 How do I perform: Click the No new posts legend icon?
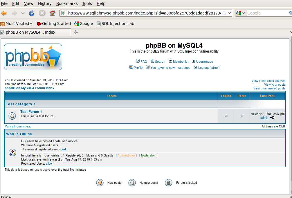(132, 183)
